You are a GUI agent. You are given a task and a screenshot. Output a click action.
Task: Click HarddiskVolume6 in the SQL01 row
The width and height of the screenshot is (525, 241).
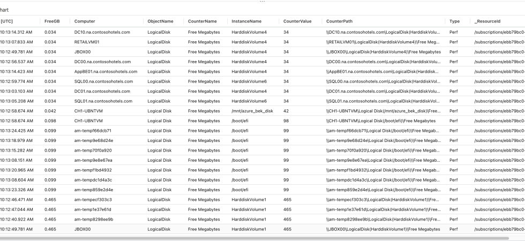coord(249,101)
